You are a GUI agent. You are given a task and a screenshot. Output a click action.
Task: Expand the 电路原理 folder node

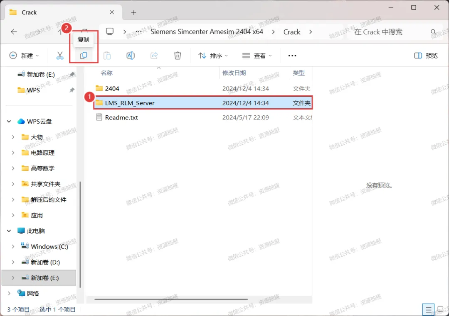[13, 153]
